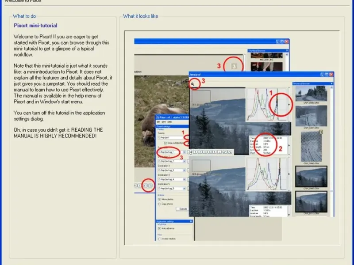Click the Source folder input field

point(171,137)
